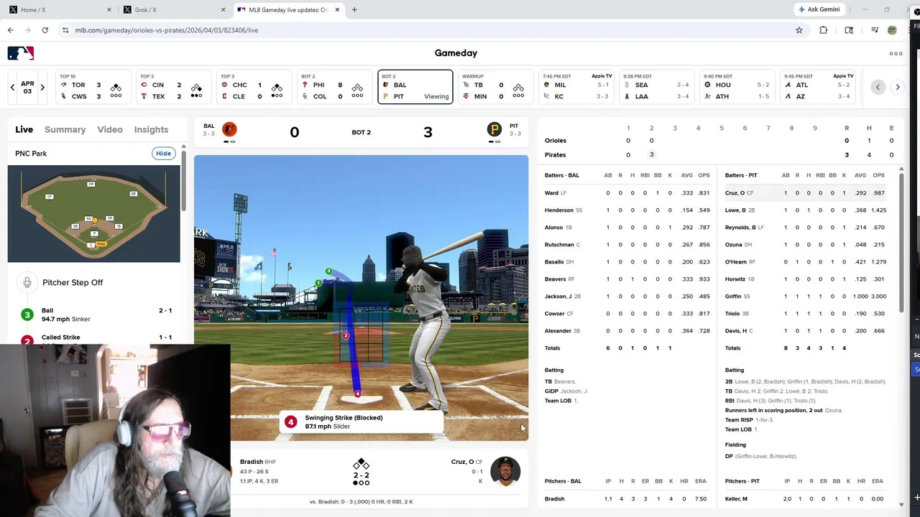This screenshot has width=920, height=517.
Task: Hide the PNC Park field view
Action: point(164,153)
